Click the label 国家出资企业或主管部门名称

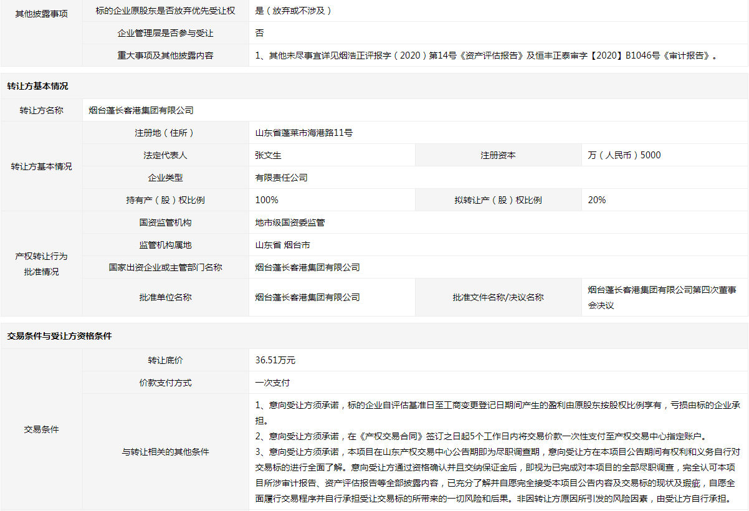pyautogui.click(x=165, y=267)
